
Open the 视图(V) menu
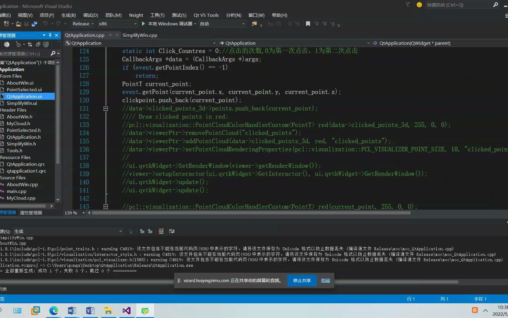(25, 15)
